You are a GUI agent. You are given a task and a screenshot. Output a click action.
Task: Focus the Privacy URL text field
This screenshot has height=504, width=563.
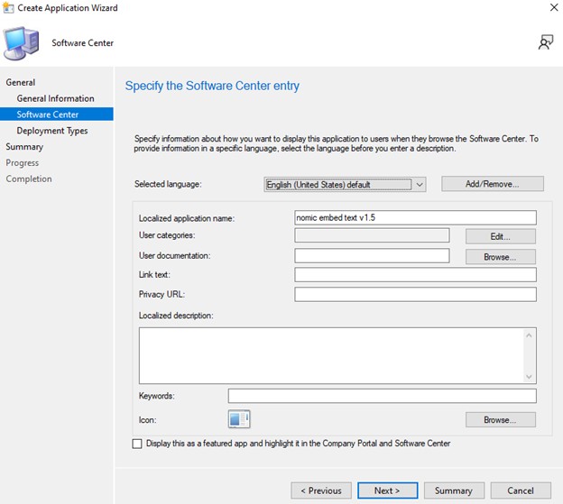click(415, 294)
